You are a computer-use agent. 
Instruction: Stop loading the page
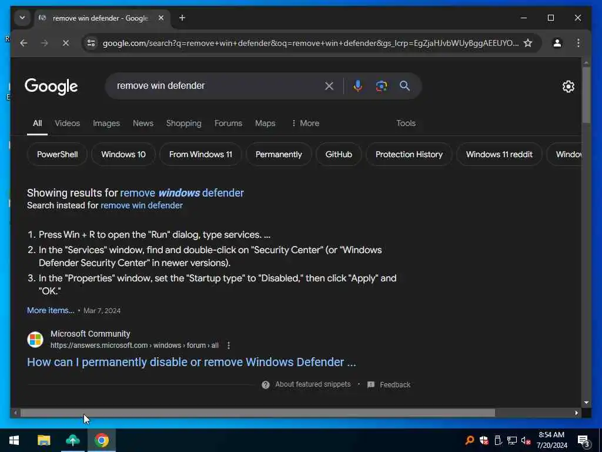tap(66, 43)
